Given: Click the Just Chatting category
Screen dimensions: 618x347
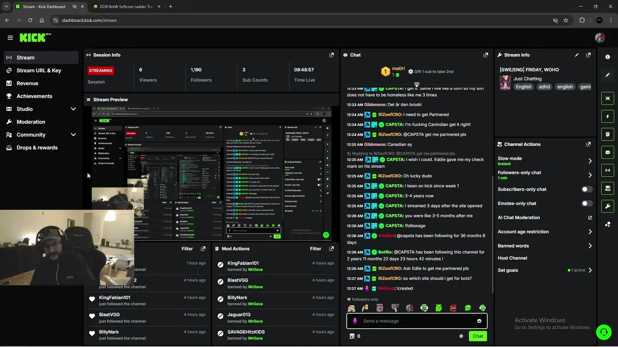Looking at the screenshot, I should pyautogui.click(x=527, y=79).
